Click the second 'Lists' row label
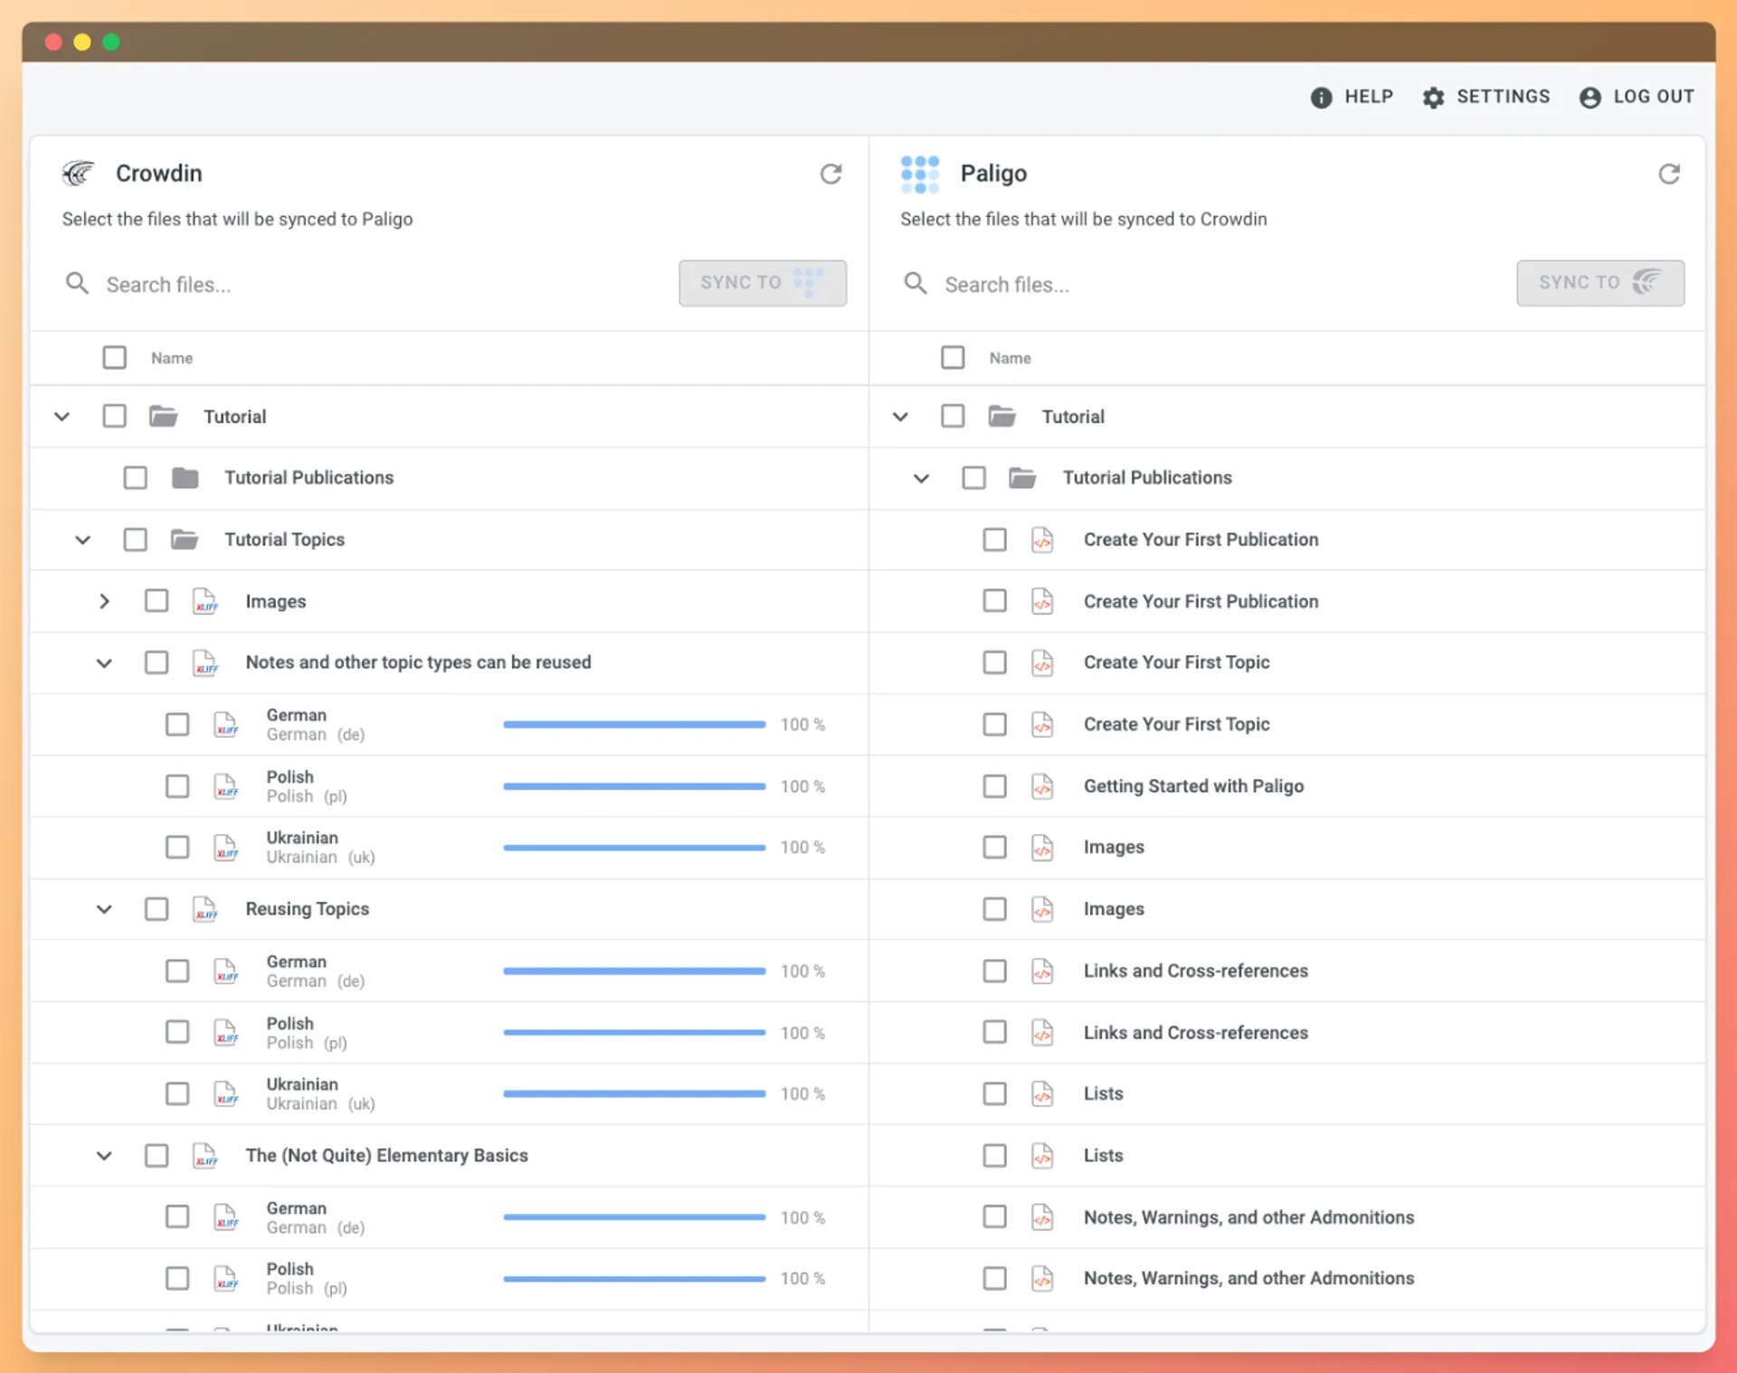Image resolution: width=1737 pixels, height=1373 pixels. (x=1103, y=1156)
